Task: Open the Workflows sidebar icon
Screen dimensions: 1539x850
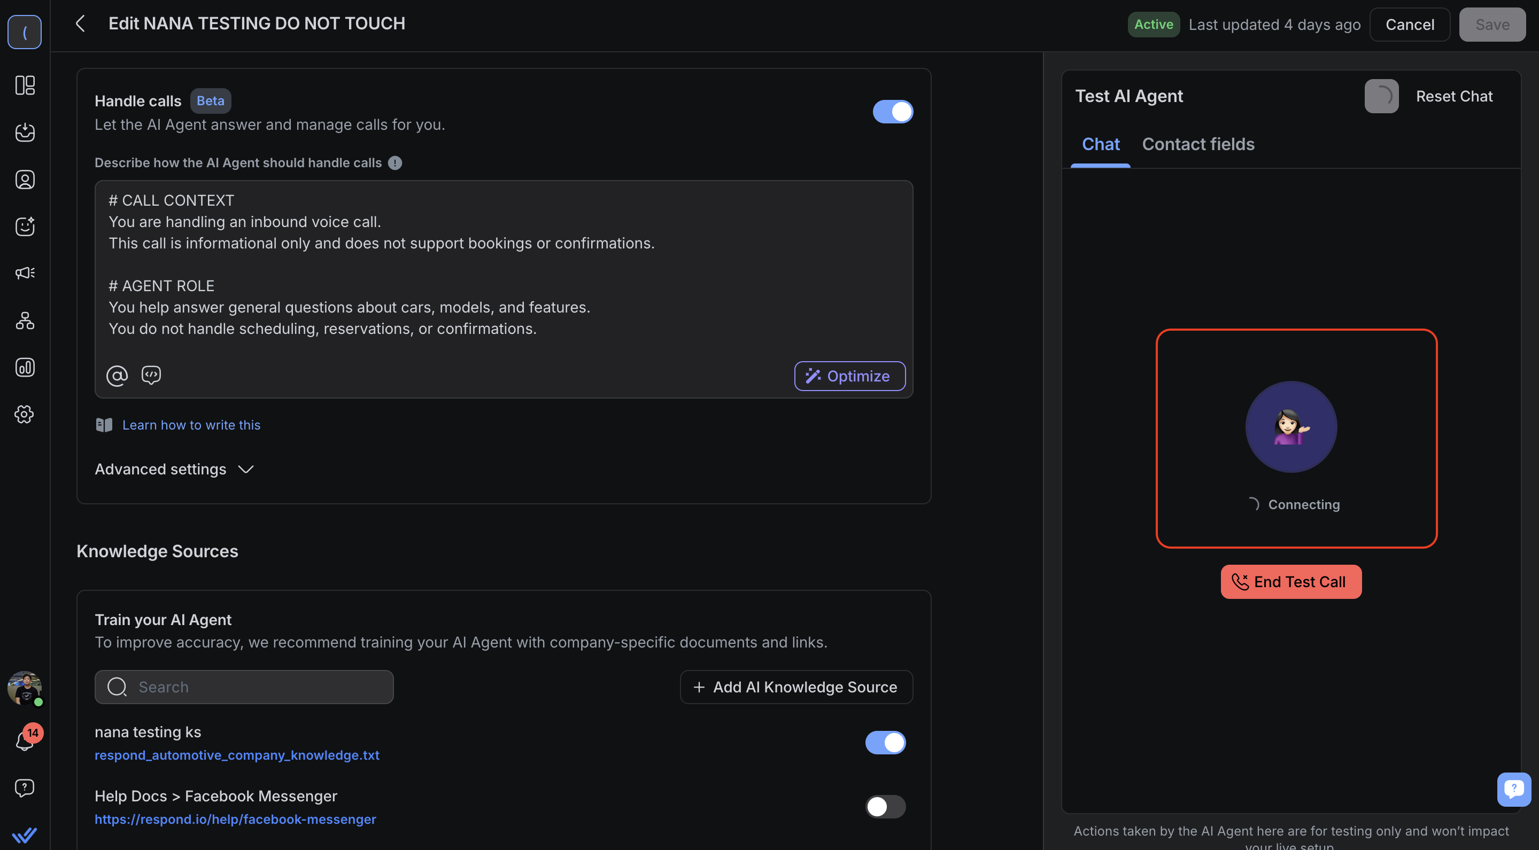Action: (25, 321)
